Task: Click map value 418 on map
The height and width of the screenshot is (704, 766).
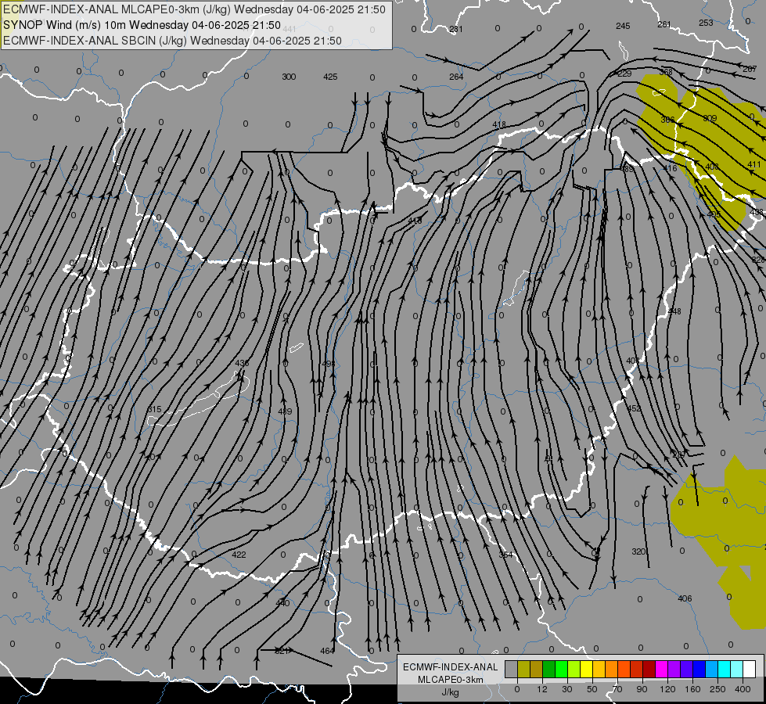Action: [x=498, y=124]
